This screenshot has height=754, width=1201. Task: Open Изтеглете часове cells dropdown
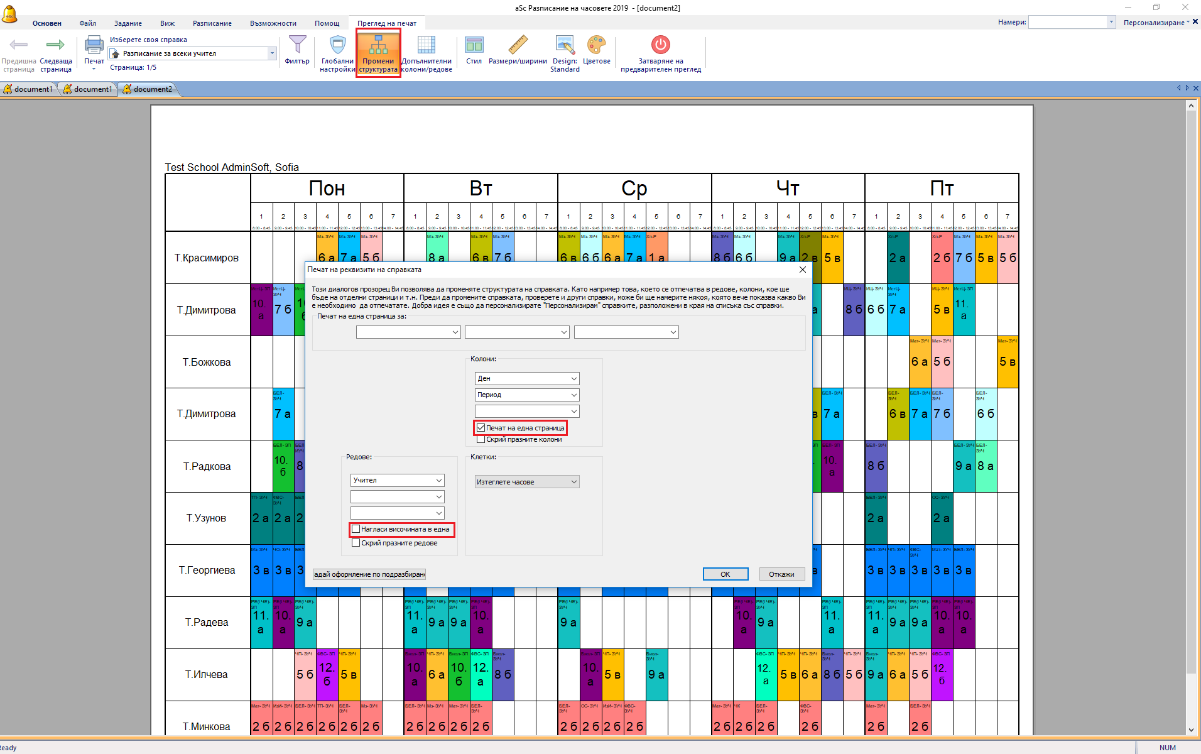pyautogui.click(x=527, y=482)
